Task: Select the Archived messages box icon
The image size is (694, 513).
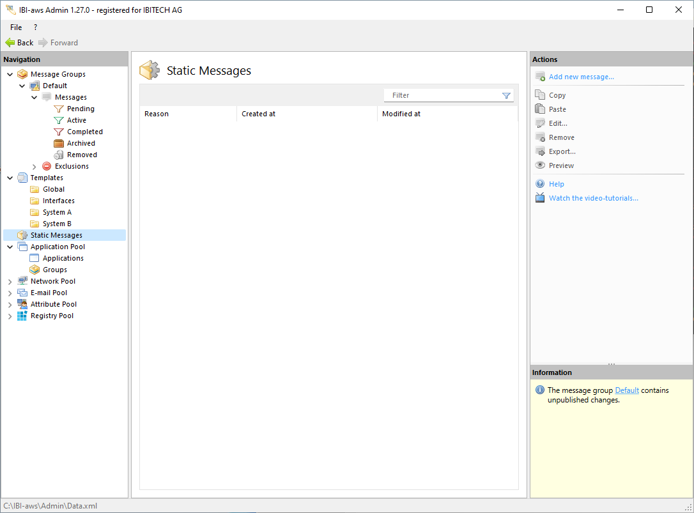Action: click(x=59, y=143)
